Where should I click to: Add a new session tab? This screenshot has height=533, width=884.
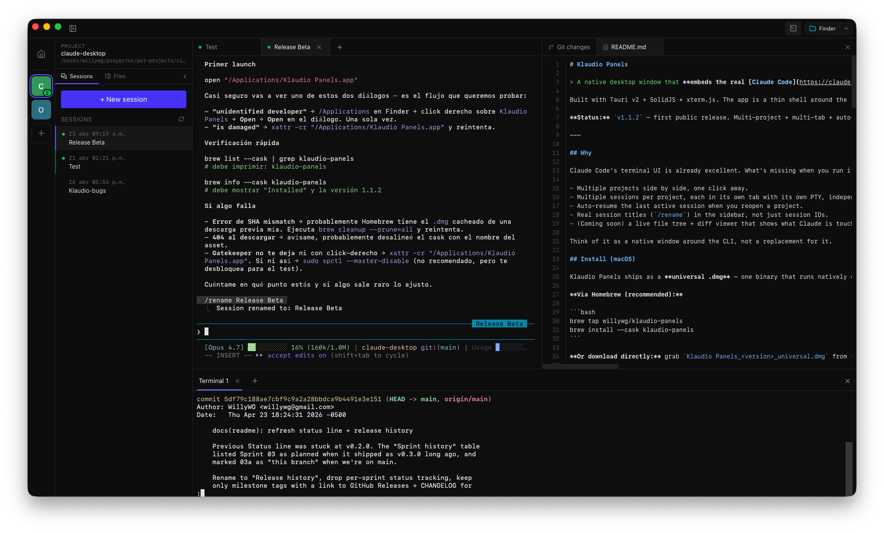tap(340, 47)
